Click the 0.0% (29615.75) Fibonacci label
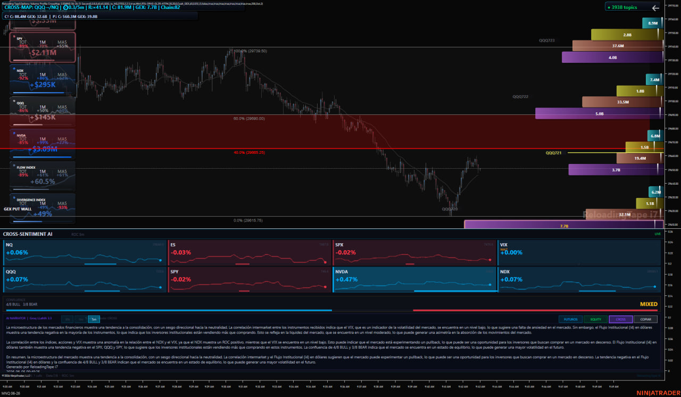Viewport: 681px width, 397px height. 249,220
